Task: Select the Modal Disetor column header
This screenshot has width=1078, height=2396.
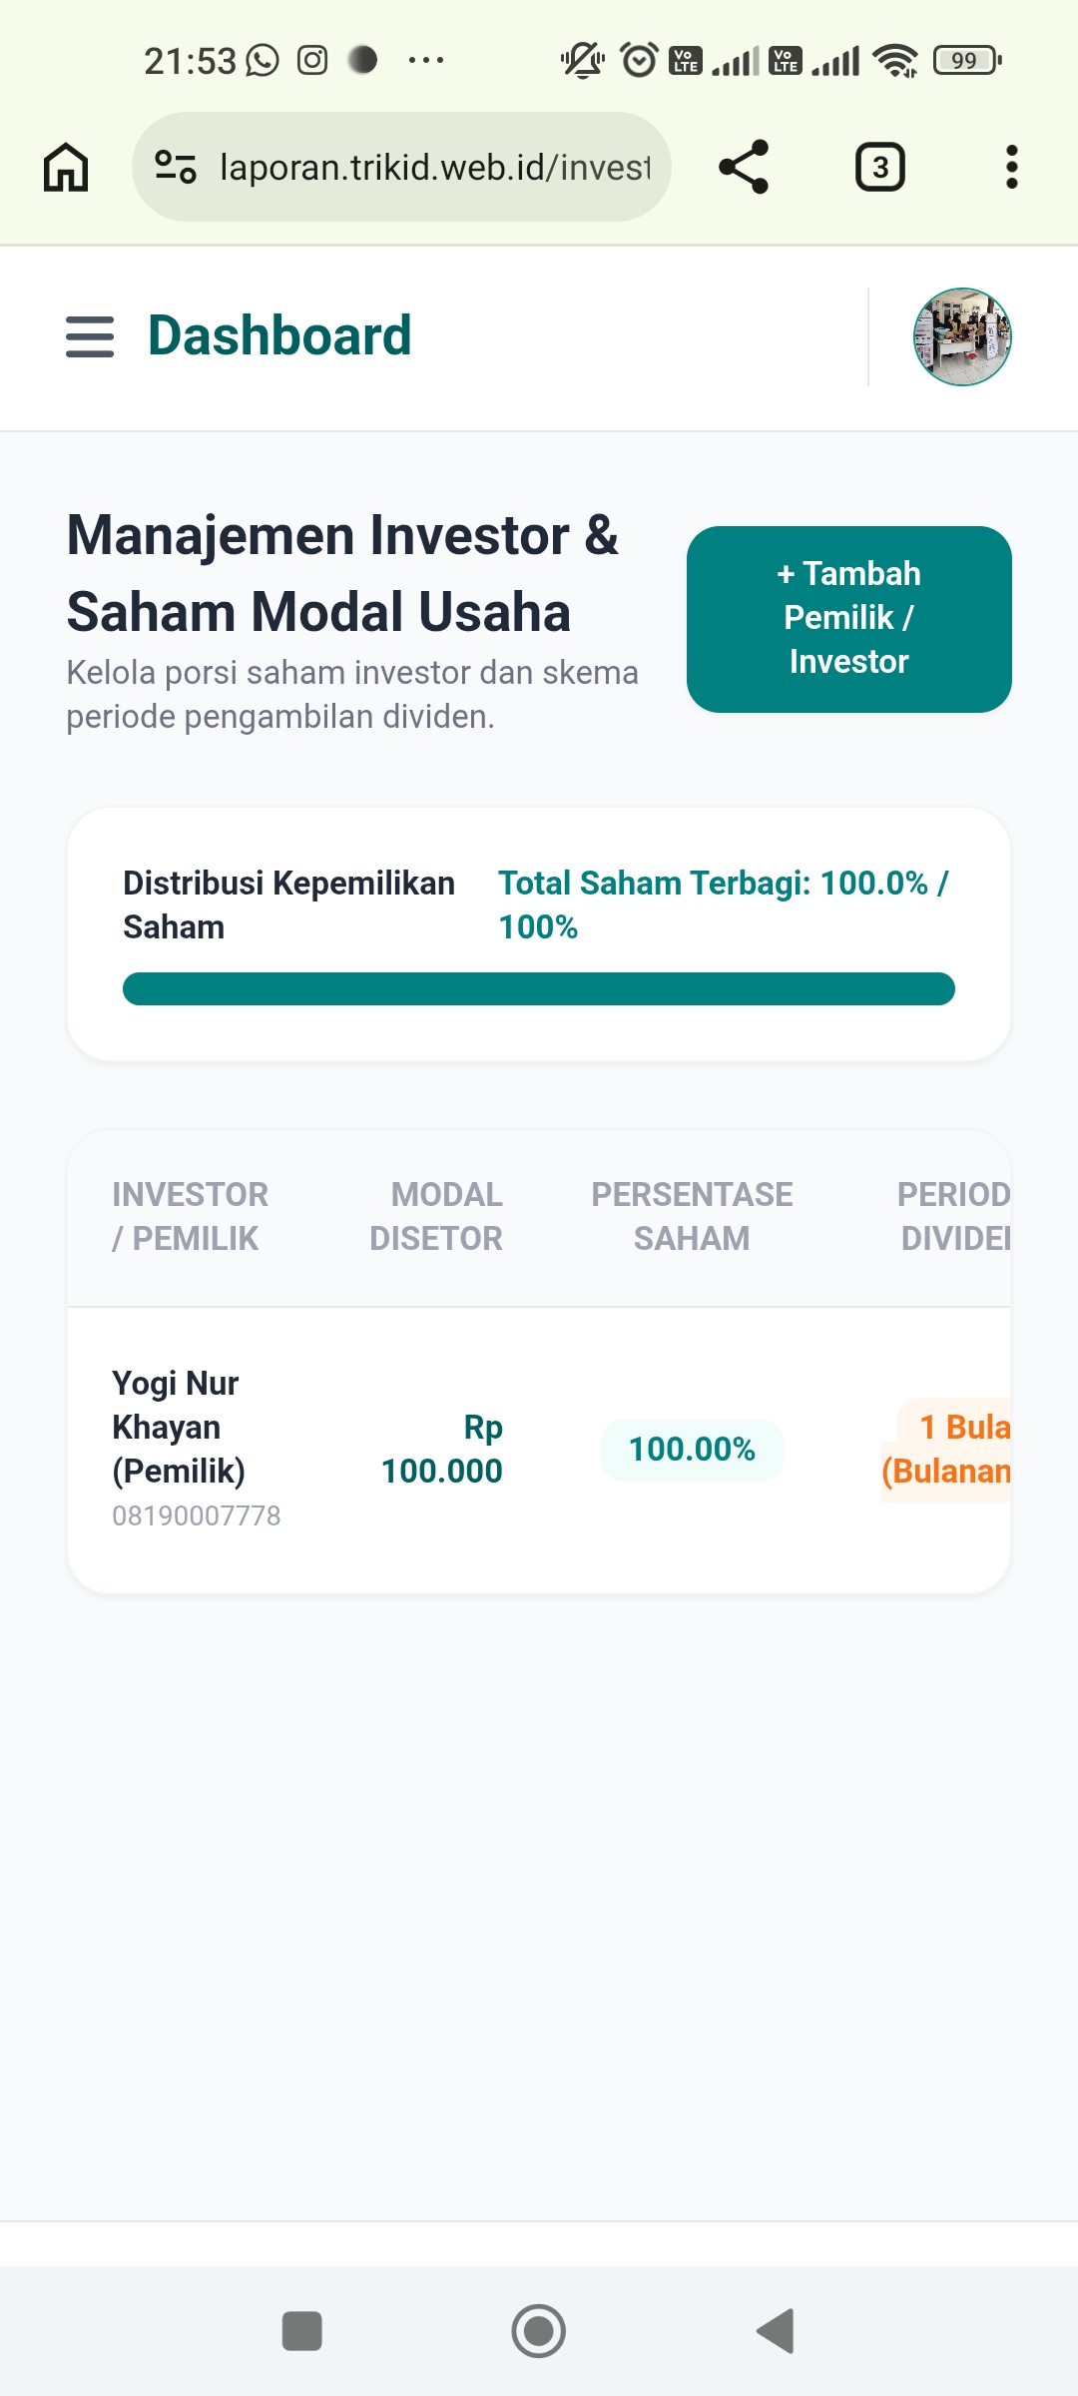Action: 436,1216
